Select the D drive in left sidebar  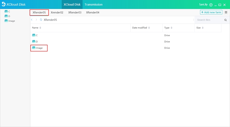point(7,16)
